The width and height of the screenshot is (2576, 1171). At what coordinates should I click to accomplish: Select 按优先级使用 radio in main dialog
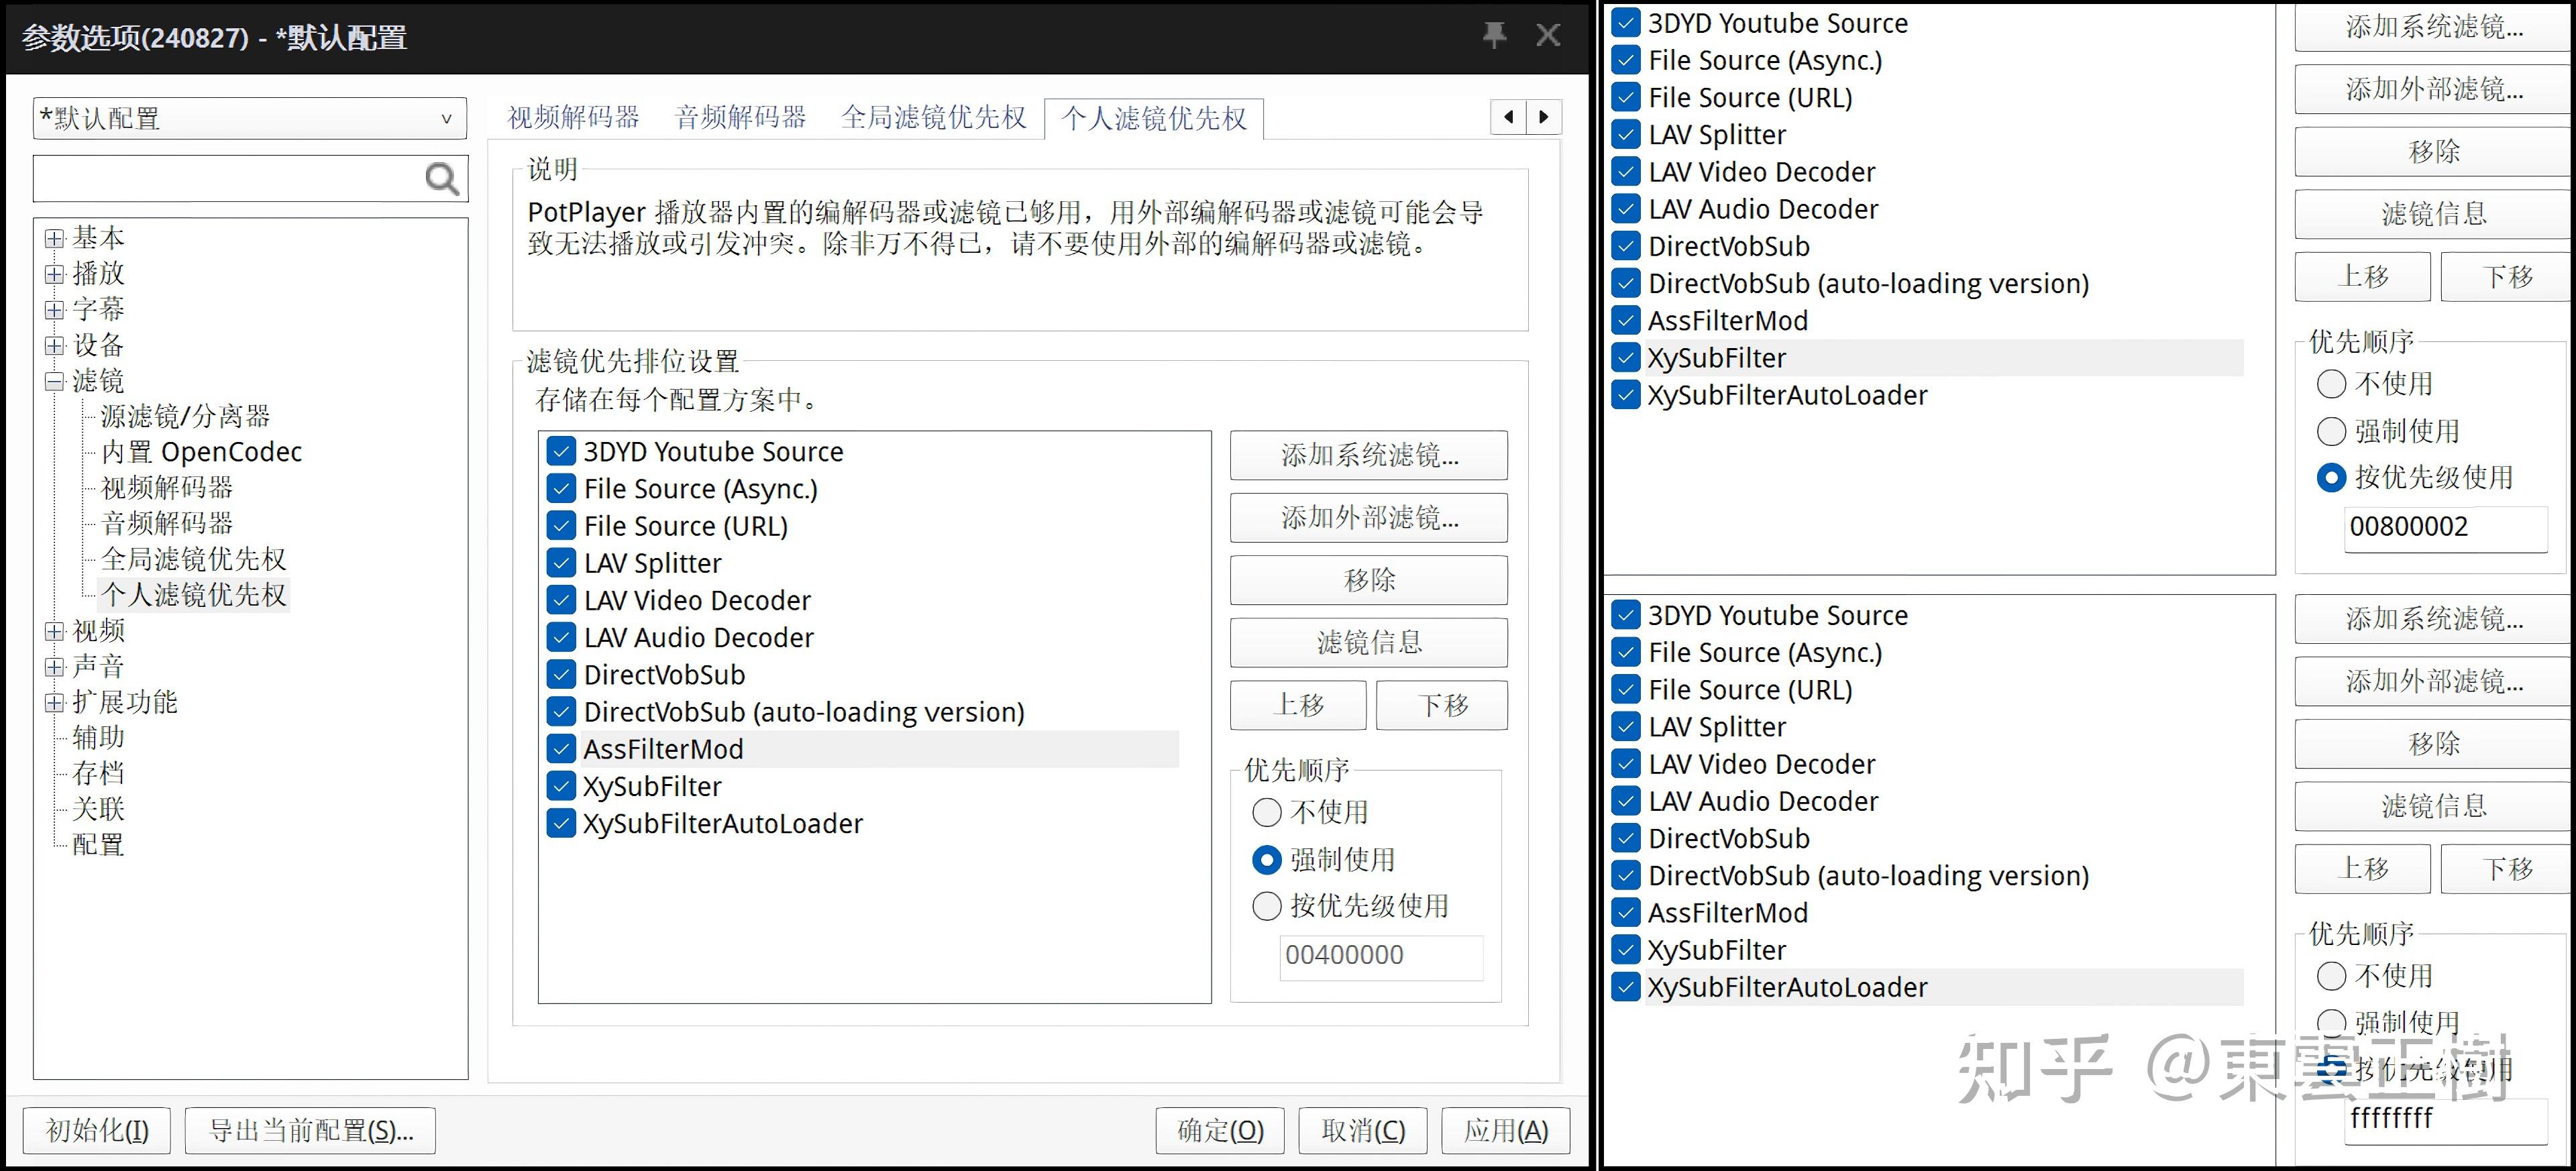coord(1267,906)
